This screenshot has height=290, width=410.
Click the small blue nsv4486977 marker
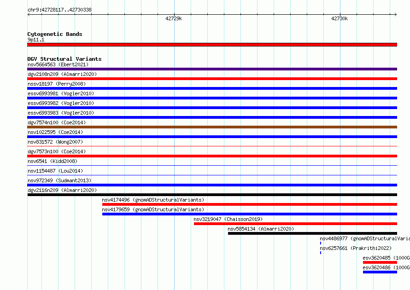[x=321, y=243]
